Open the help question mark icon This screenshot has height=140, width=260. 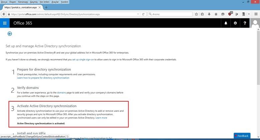pos(245,23)
